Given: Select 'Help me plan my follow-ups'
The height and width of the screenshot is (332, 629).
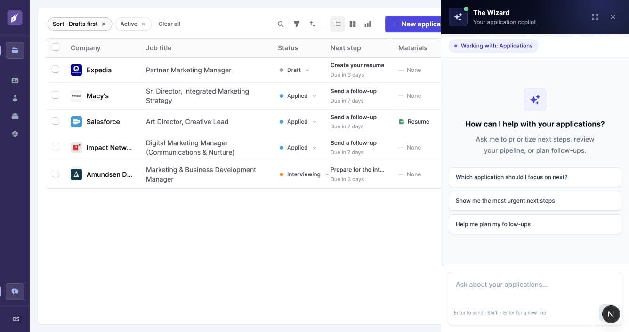Looking at the screenshot, I should [x=535, y=224].
